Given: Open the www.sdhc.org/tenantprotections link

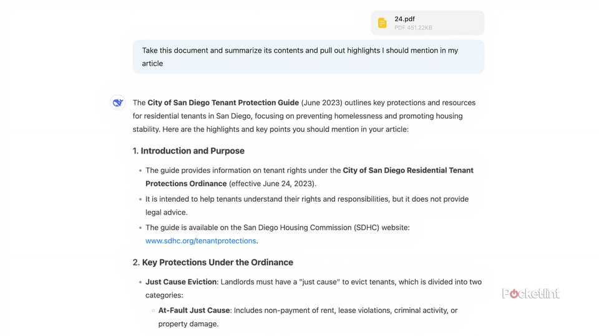Looking at the screenshot, I should (200, 241).
